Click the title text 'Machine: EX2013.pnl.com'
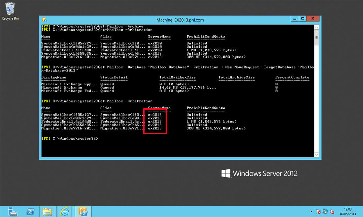363x217 pixels. 180,20
